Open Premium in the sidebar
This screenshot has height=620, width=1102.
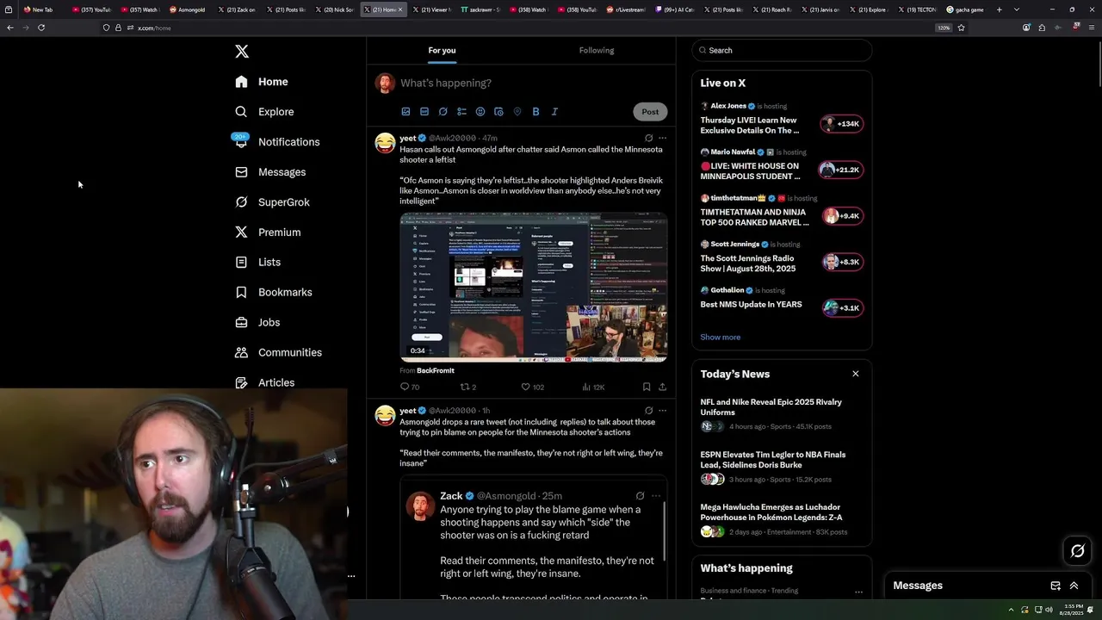click(x=267, y=232)
